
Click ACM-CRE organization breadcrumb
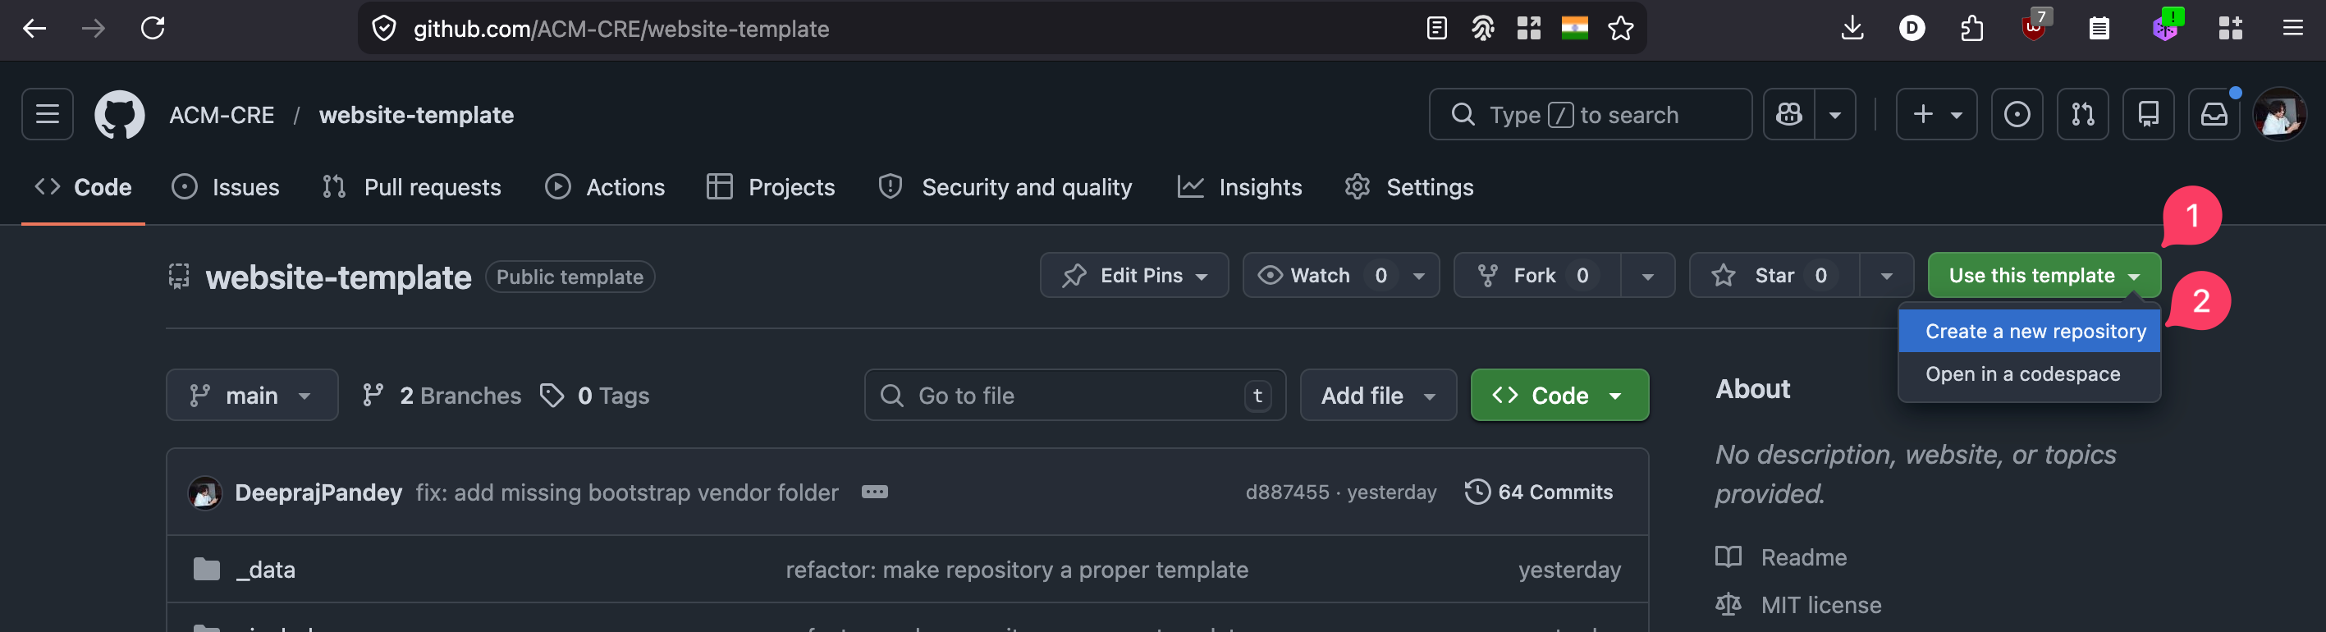222,115
